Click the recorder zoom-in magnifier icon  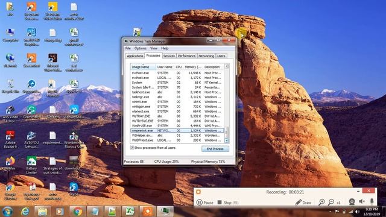point(321,203)
